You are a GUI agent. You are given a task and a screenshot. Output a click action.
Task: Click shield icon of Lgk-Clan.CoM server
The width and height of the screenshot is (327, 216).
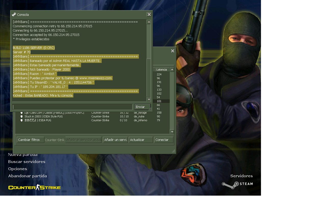click(x=22, y=113)
